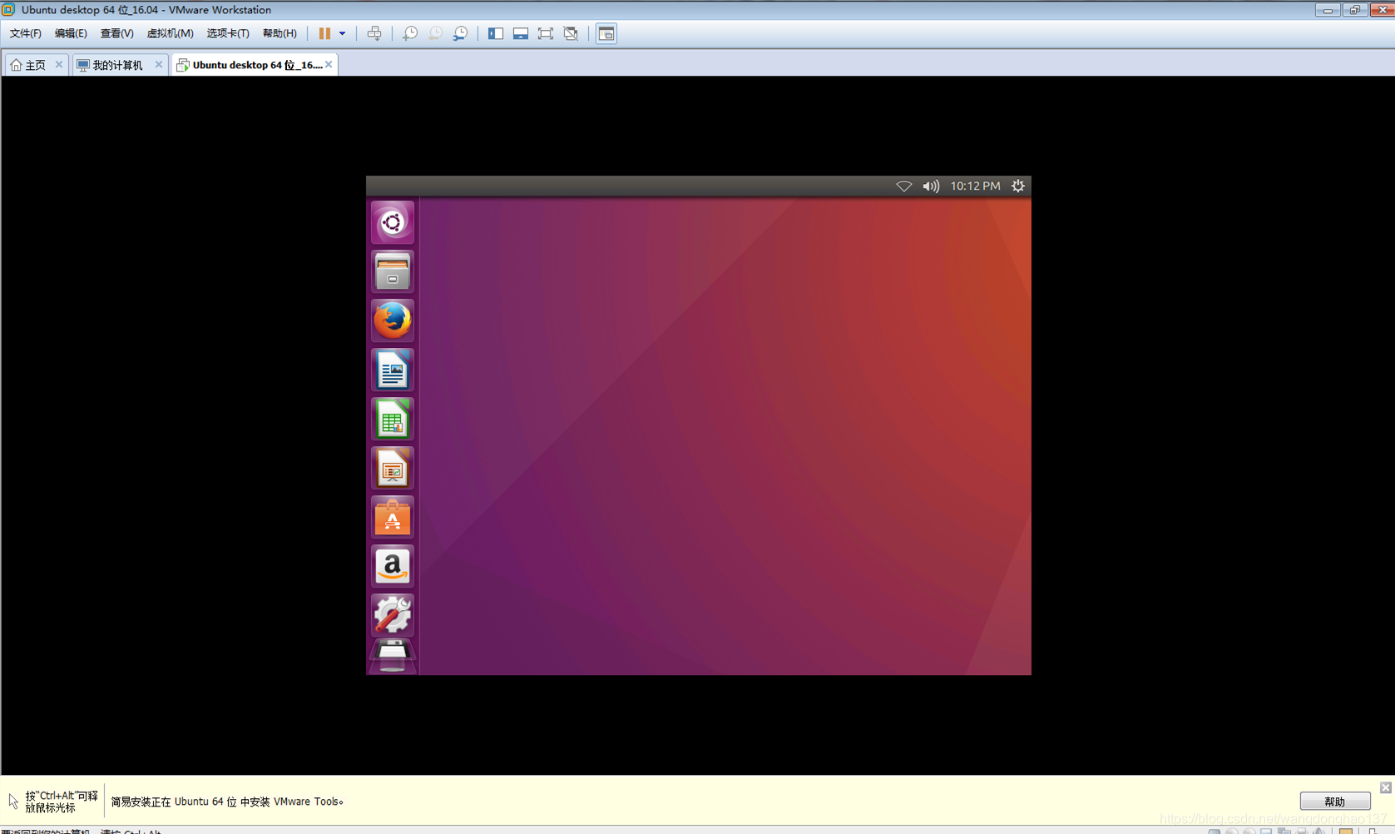Close the 我的计算机 tab

coord(159,64)
